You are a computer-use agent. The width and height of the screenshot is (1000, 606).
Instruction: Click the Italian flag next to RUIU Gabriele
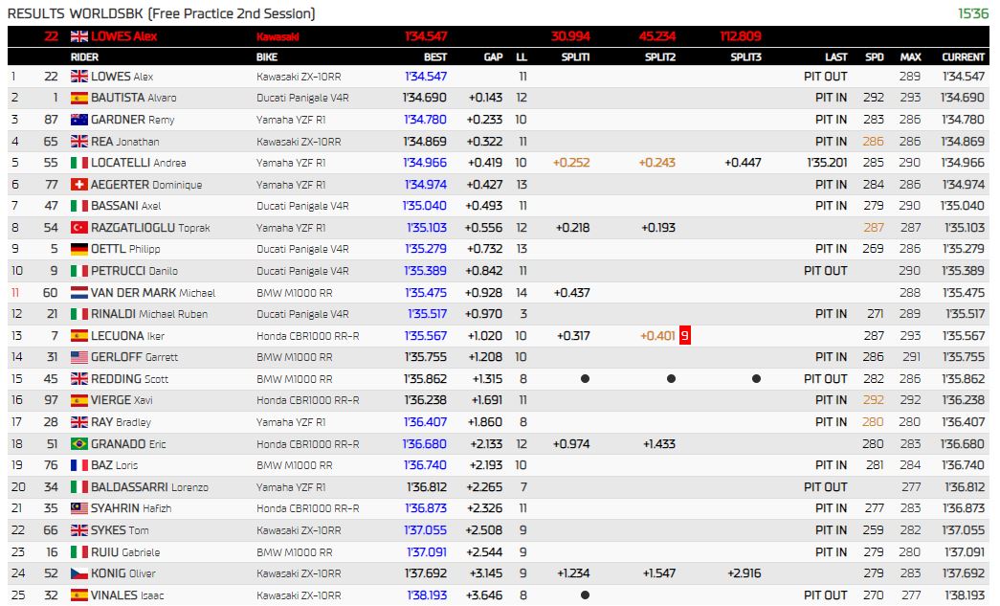79,551
